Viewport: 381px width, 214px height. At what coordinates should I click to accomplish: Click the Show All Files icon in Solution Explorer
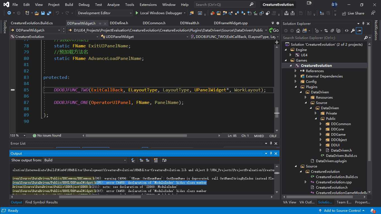click(x=338, y=31)
